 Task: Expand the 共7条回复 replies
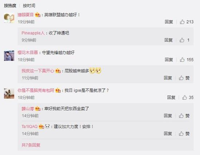pos(31,145)
